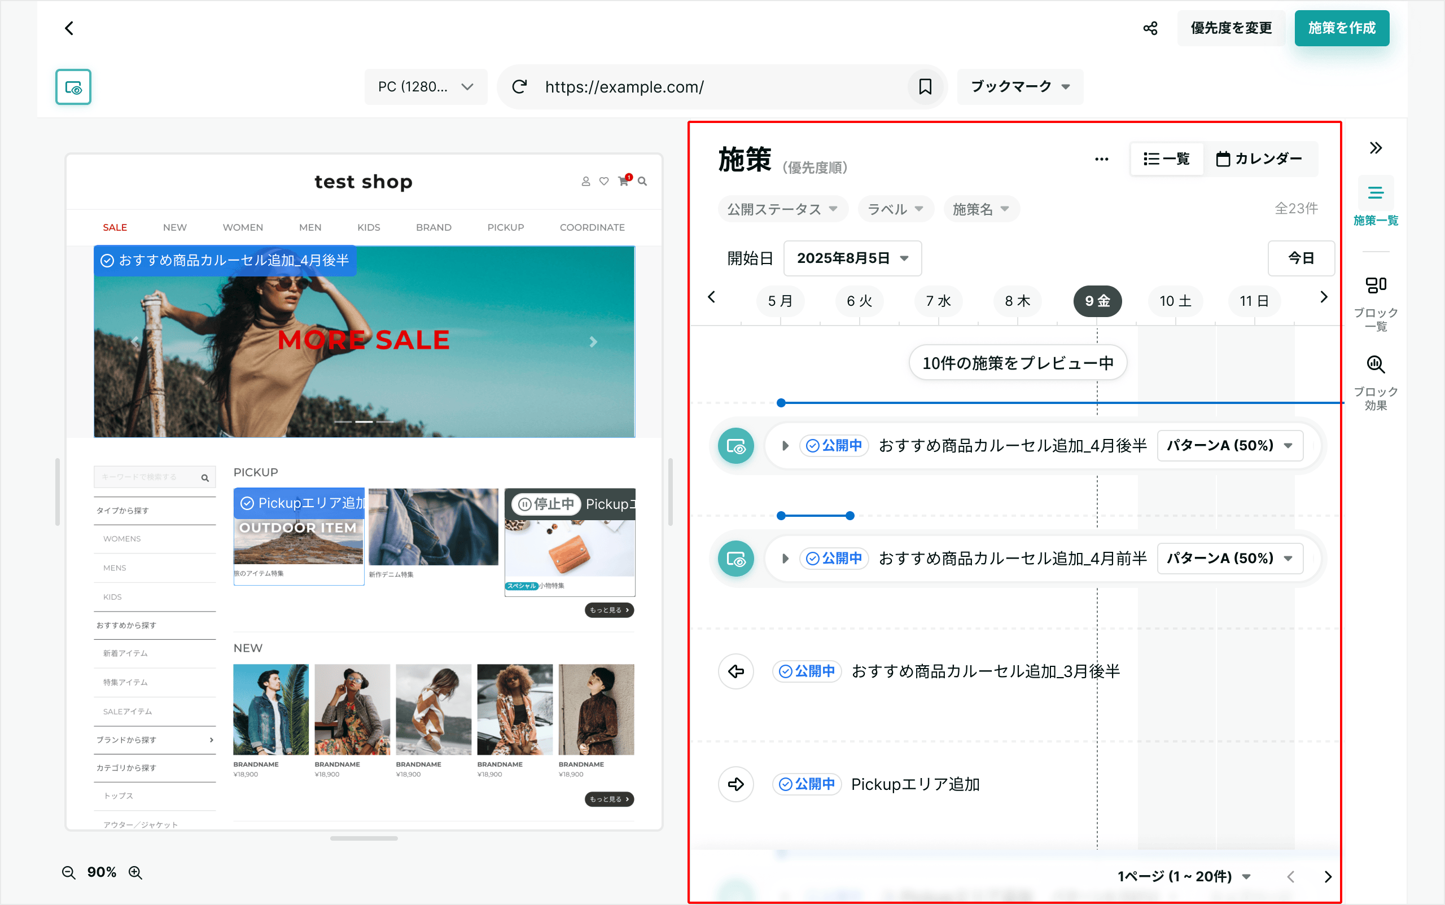Image resolution: width=1445 pixels, height=905 pixels.
Task: Open the PC (1280...) device dropdown
Action: click(x=425, y=87)
